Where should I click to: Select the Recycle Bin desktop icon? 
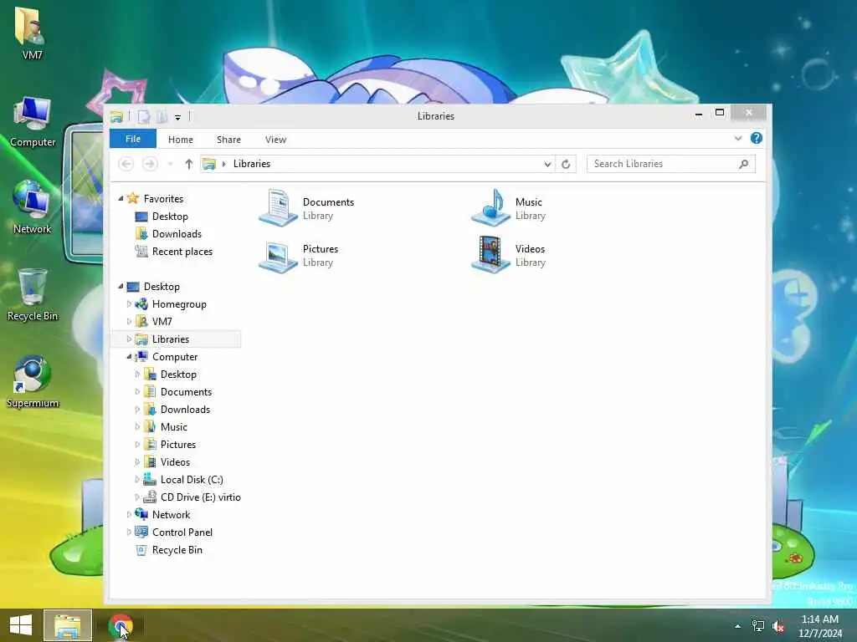[x=33, y=295]
